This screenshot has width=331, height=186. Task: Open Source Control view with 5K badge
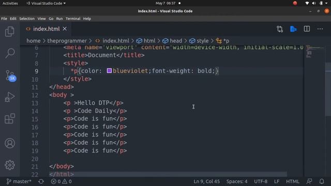pos(10,75)
